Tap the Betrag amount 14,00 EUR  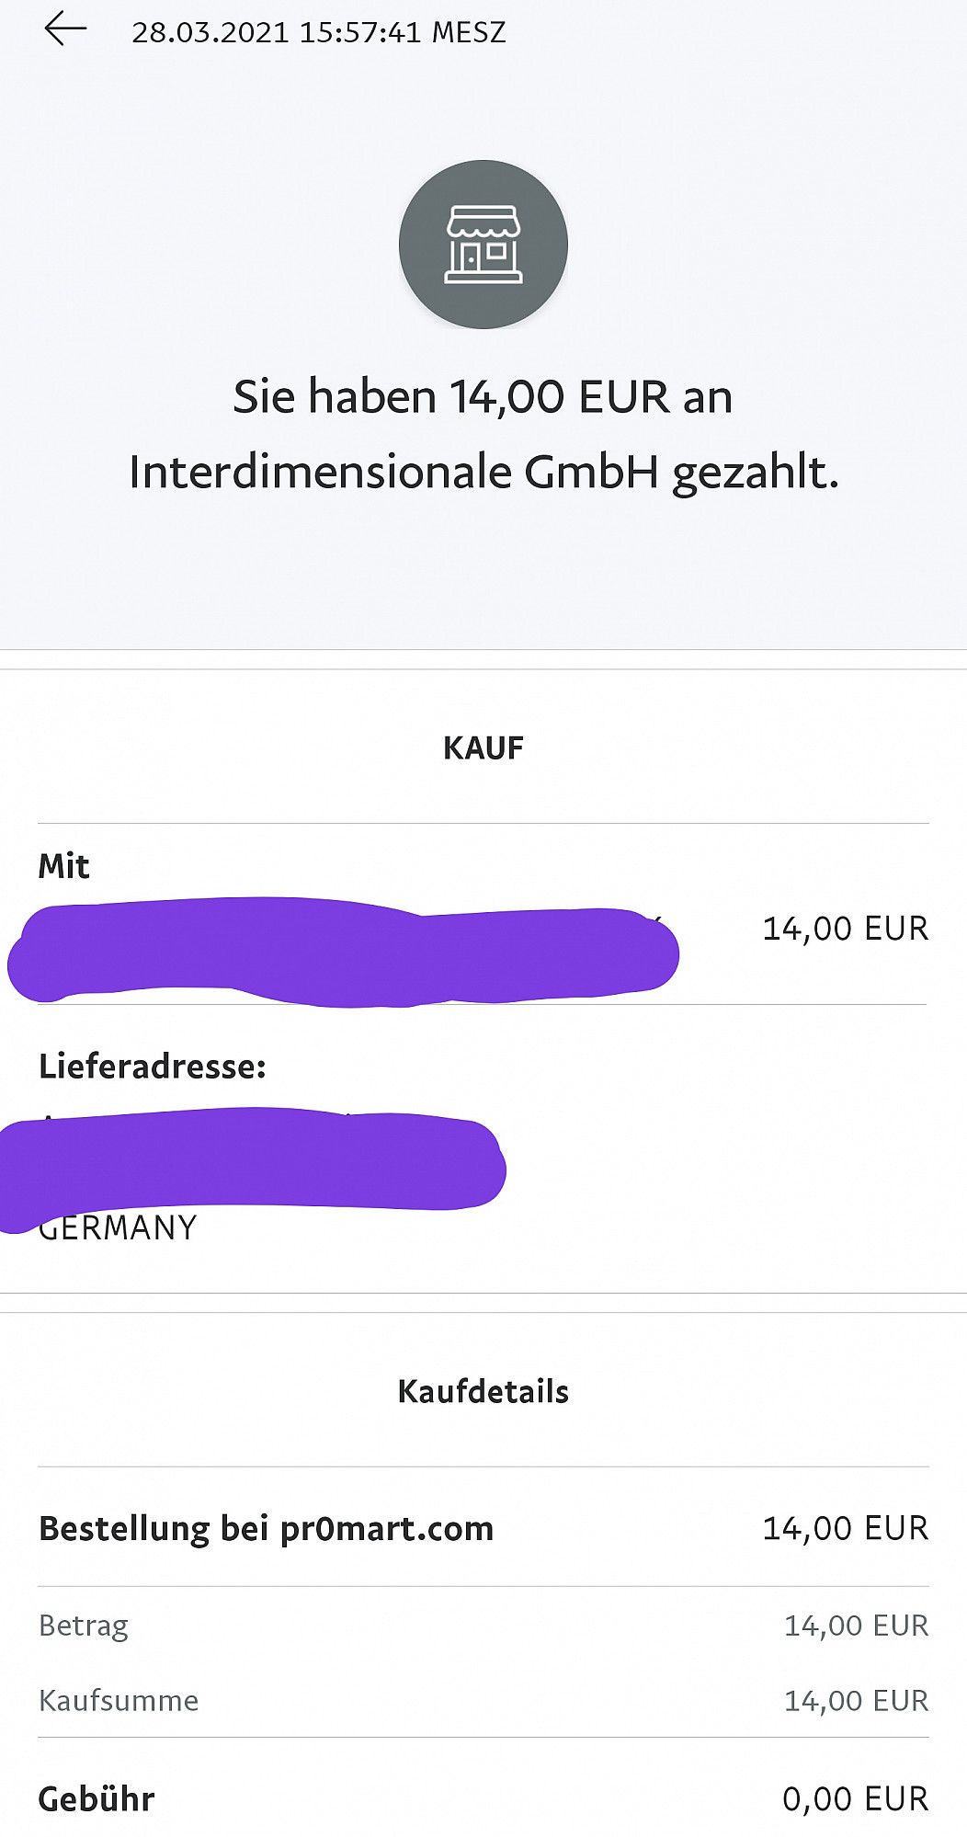[856, 1626]
